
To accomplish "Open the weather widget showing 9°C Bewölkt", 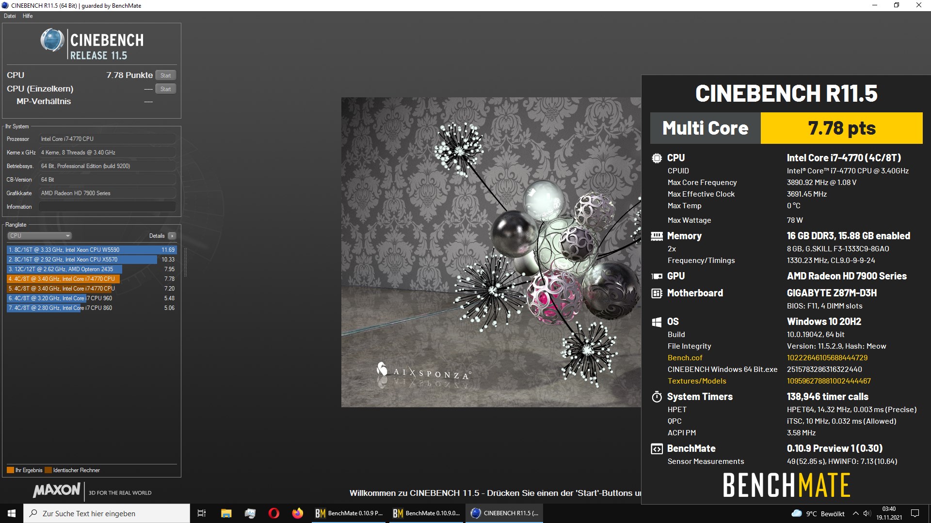I will pos(818,514).
